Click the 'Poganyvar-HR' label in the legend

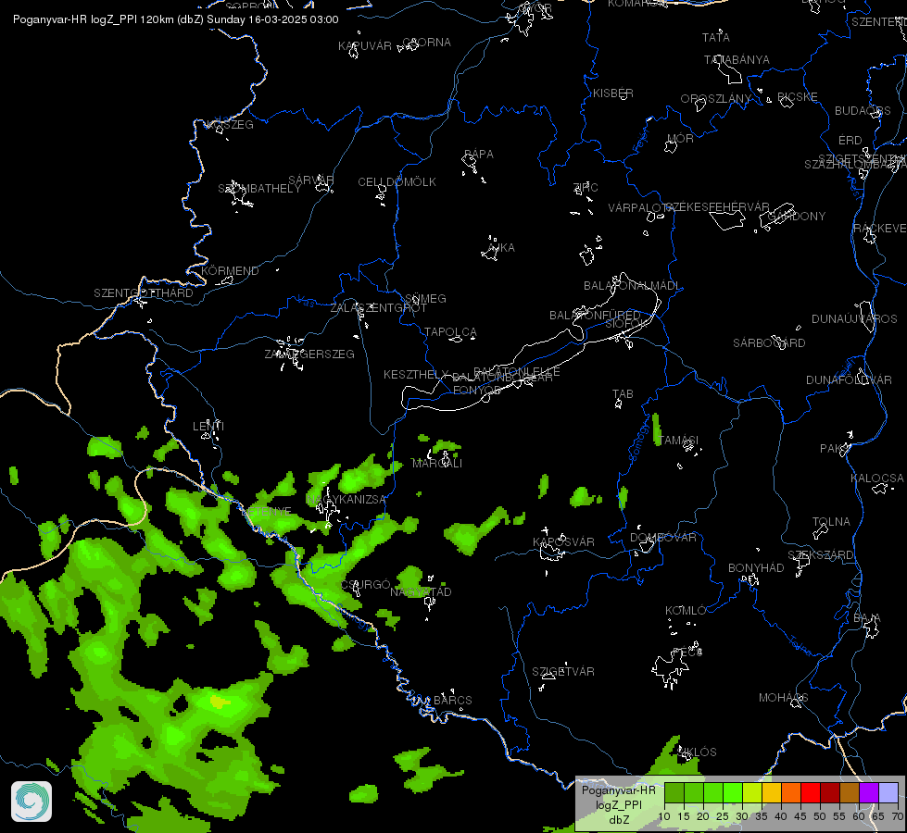click(x=618, y=790)
